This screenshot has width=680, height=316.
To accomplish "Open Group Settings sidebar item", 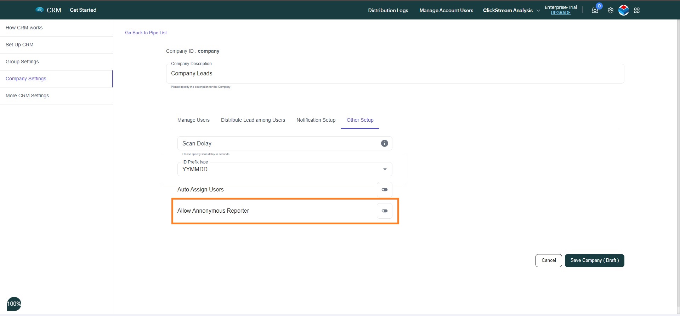I will [x=56, y=62].
